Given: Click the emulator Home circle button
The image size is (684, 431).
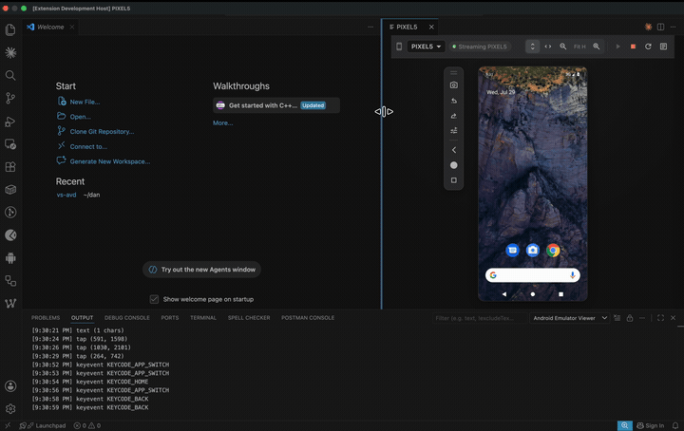Looking at the screenshot, I should click(454, 165).
